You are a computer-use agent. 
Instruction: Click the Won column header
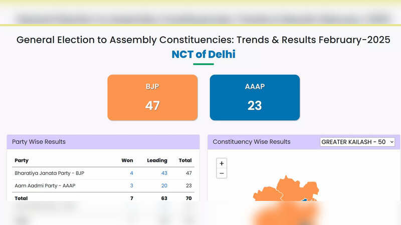127,160
